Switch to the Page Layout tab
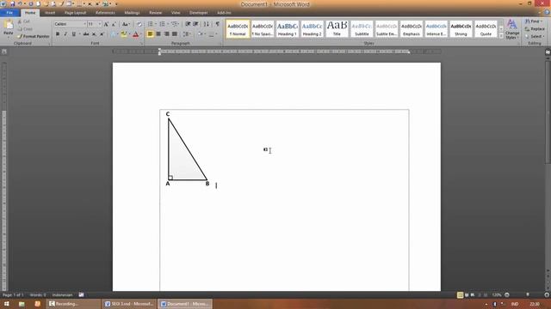 [x=75, y=13]
